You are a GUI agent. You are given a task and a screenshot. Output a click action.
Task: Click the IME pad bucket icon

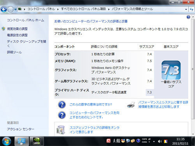click(123, 141)
